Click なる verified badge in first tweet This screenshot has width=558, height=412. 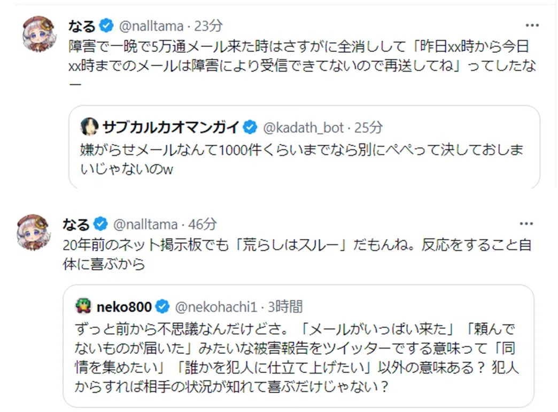click(106, 26)
